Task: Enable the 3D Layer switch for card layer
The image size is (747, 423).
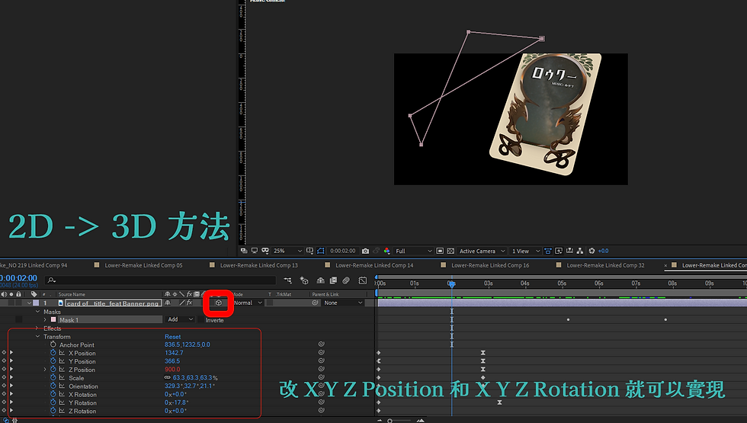Action: (219, 303)
